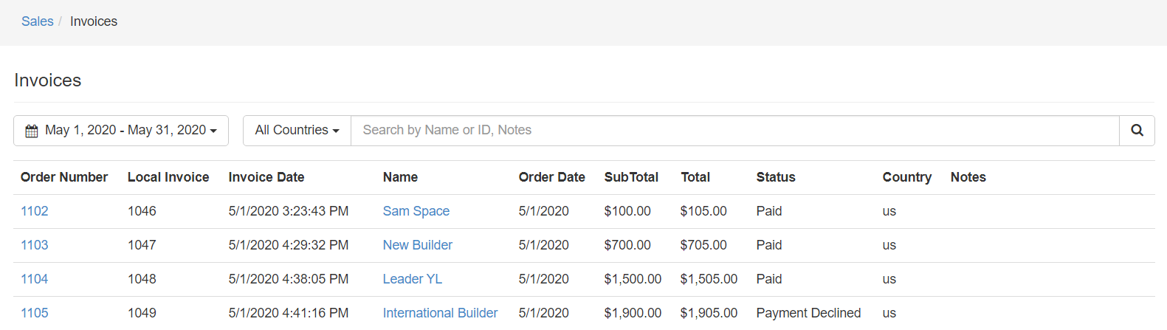1167x330 pixels.
Task: Open order number 1103
Action: coord(34,245)
